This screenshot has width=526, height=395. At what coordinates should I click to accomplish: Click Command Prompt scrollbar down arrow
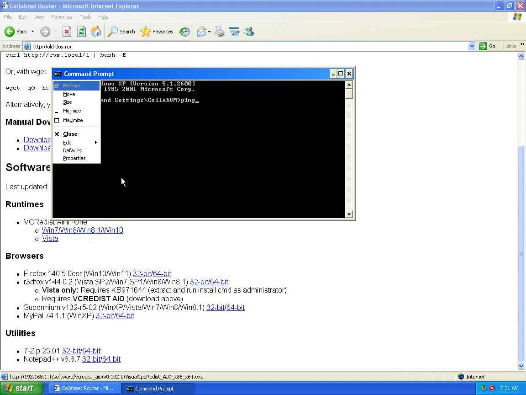click(349, 214)
